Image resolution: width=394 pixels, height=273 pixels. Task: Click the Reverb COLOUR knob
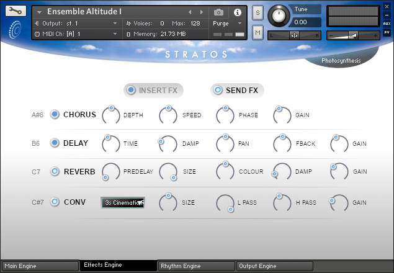pyautogui.click(x=225, y=171)
